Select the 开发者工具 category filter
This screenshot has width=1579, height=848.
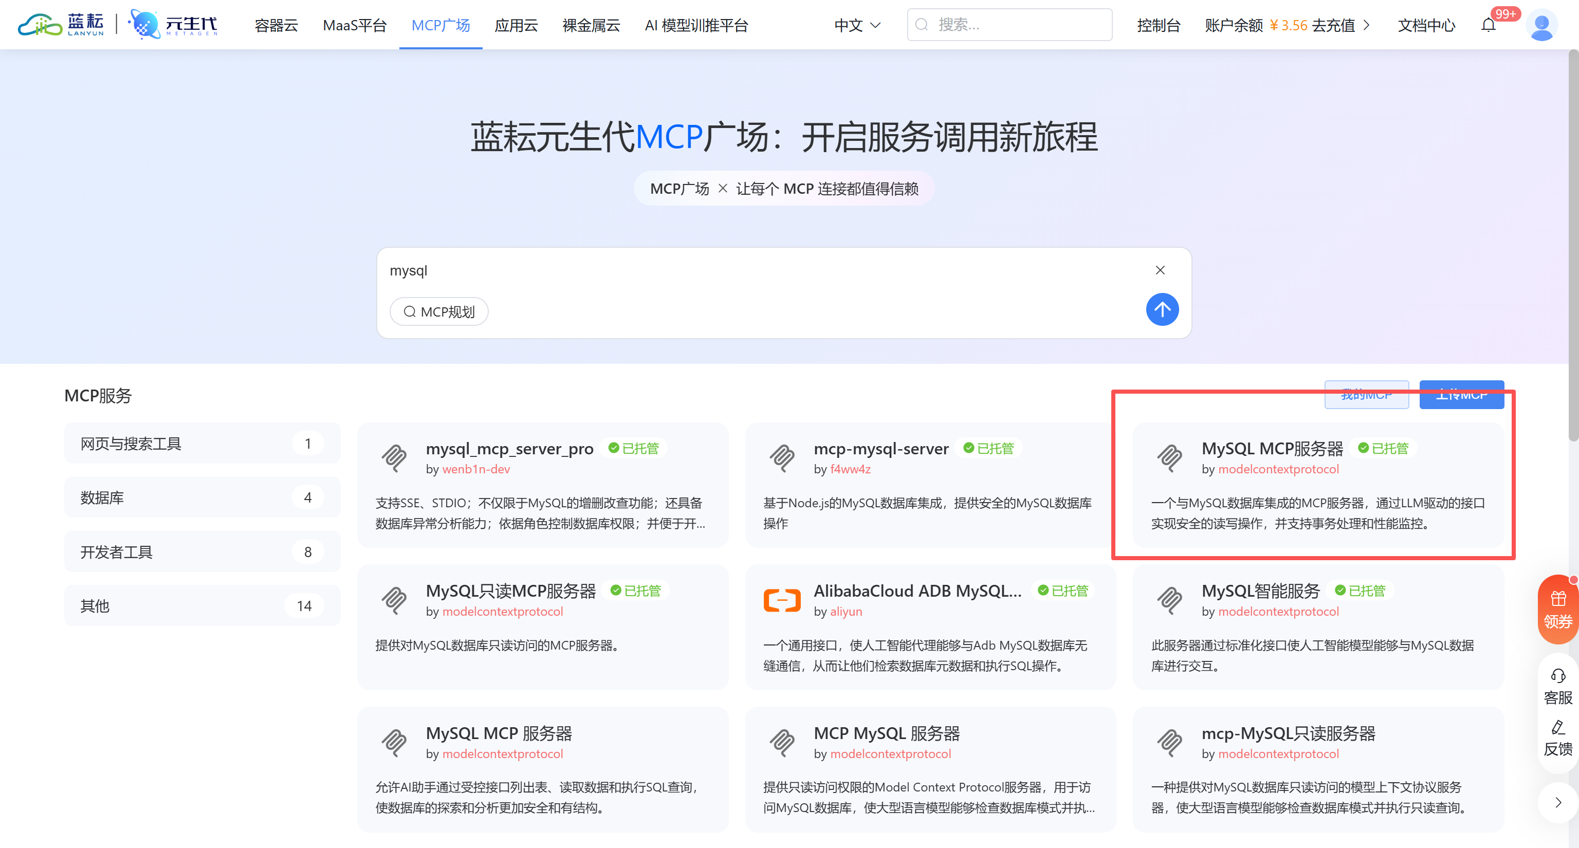click(201, 551)
